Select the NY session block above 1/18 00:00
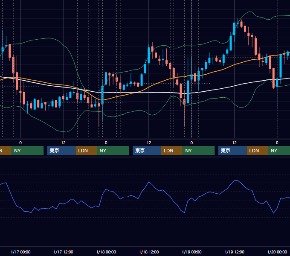 113,151
